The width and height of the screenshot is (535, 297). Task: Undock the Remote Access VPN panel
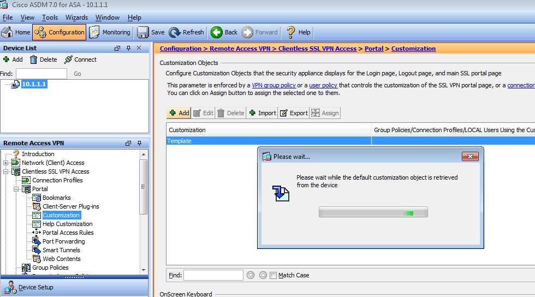pos(128,143)
